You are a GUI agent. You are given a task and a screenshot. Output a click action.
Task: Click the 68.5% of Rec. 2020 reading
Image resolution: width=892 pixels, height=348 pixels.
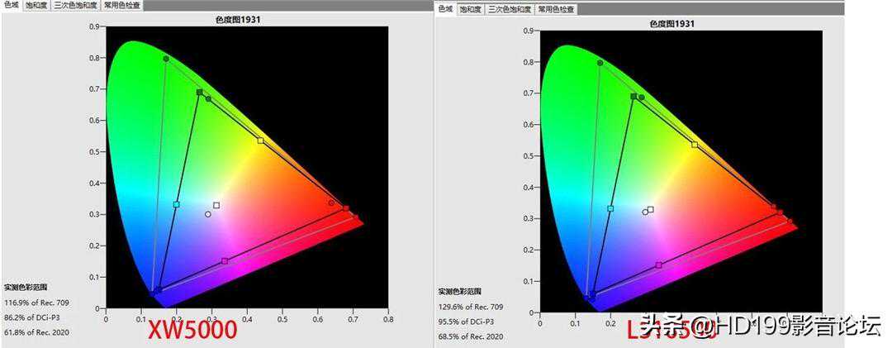(x=472, y=336)
